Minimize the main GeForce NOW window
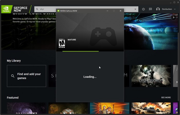The width and height of the screenshot is (180, 115). 170,2
